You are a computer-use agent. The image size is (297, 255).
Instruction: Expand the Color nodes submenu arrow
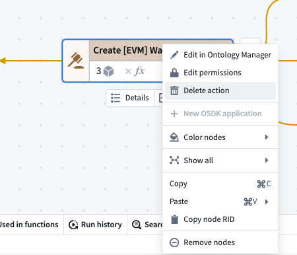267,137
